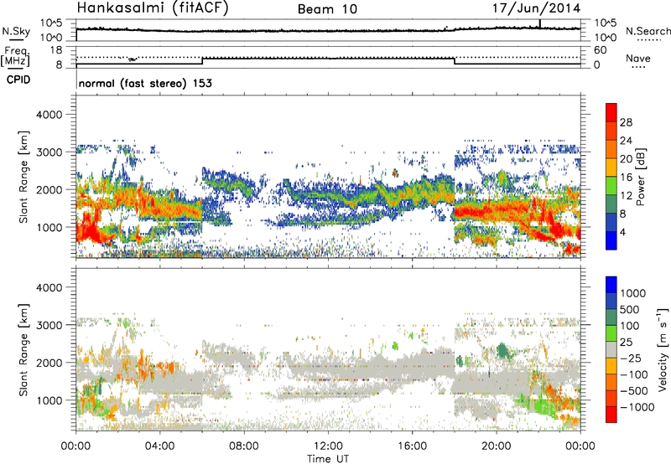The height and width of the screenshot is (464, 671).
Task: Click '-500' on the velocity colorbar
Action: [x=634, y=391]
